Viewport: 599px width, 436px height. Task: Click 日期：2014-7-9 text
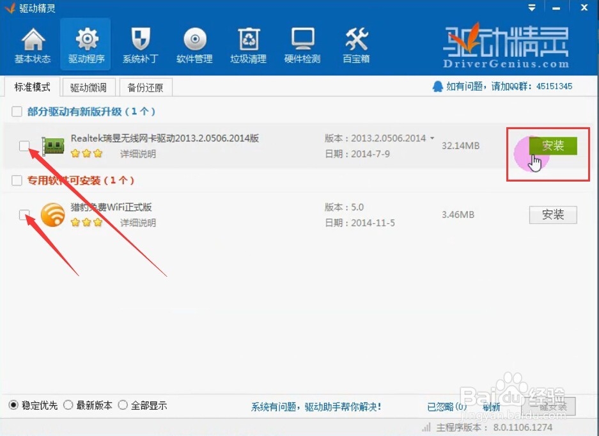357,154
